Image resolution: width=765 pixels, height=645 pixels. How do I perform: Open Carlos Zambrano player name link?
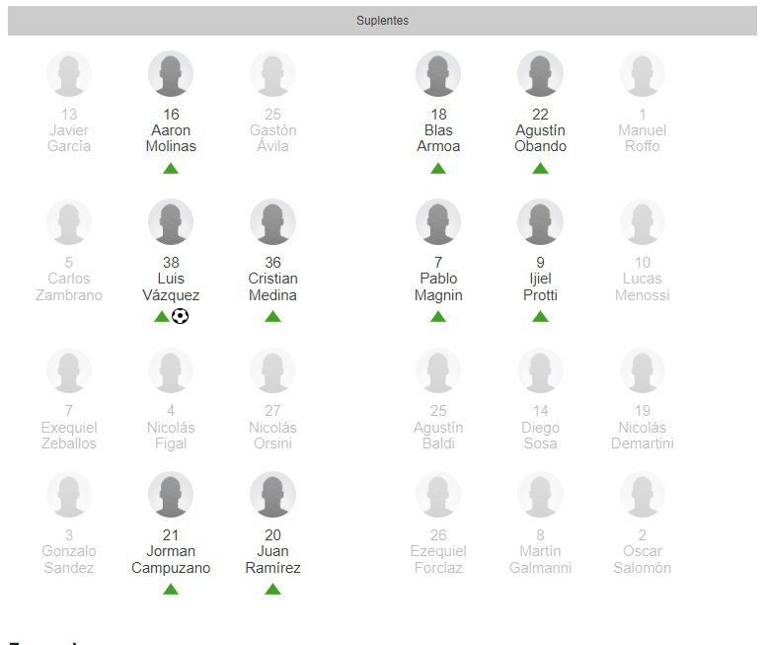(x=69, y=287)
